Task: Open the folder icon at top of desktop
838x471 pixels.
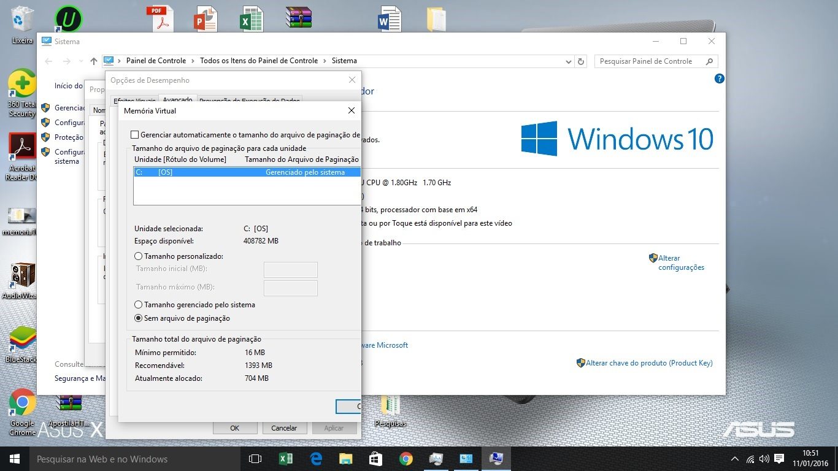Action: (436, 19)
